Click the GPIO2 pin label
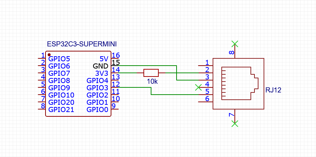Viewport: 316px width, 157px height. tap(98, 95)
